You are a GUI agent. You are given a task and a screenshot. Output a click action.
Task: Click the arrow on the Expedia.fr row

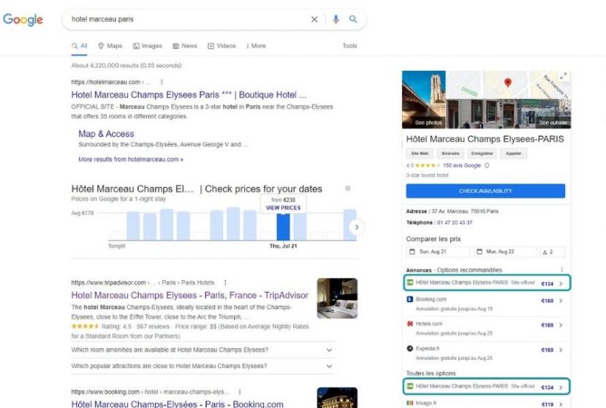(561, 350)
